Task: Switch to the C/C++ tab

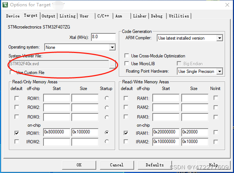Action: point(103,16)
